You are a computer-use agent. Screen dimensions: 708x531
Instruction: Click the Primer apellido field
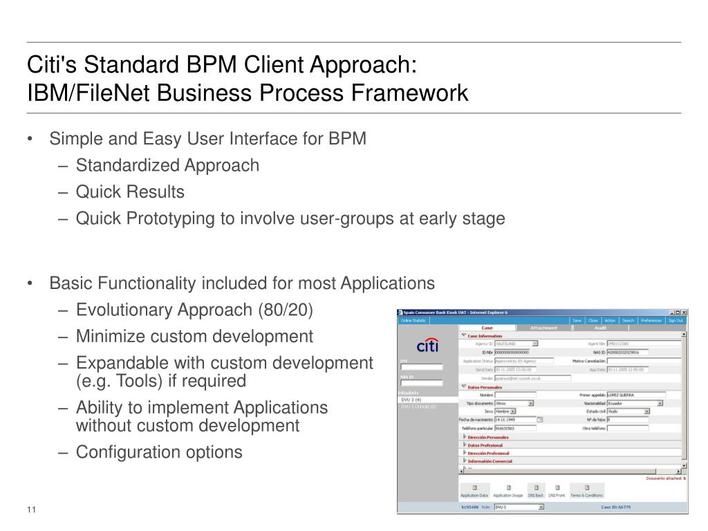[x=636, y=395]
